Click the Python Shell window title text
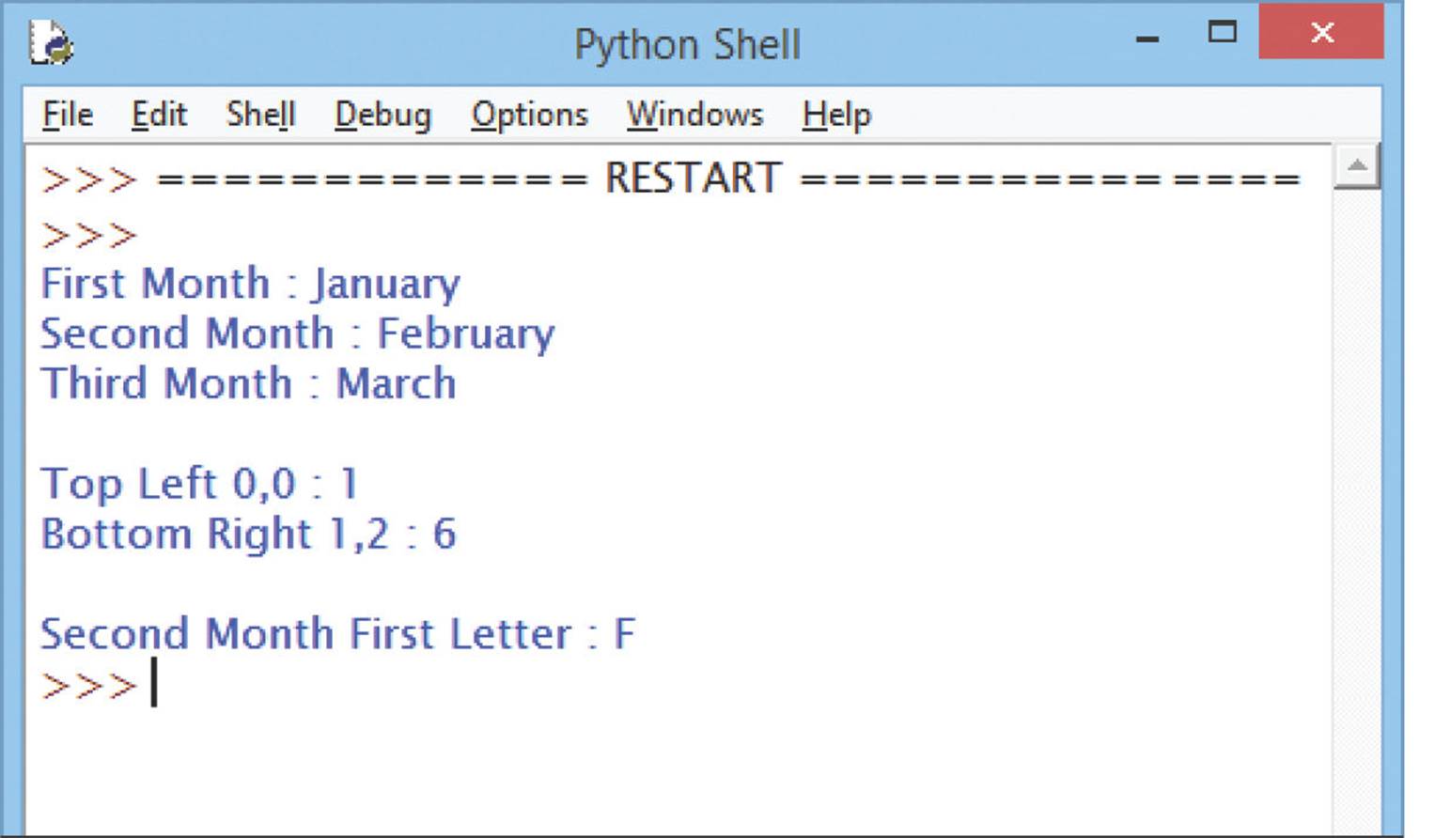Viewport: 1435px width, 838px height. click(x=688, y=44)
